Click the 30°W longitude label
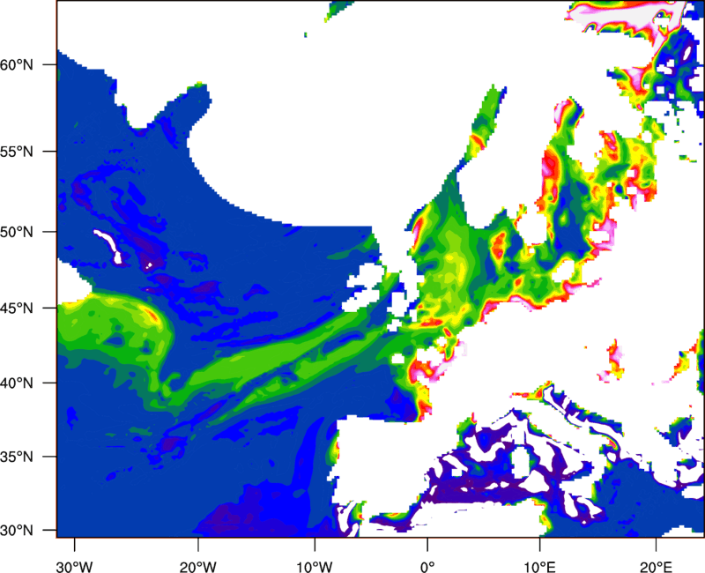The height and width of the screenshot is (573, 705). coord(75,567)
